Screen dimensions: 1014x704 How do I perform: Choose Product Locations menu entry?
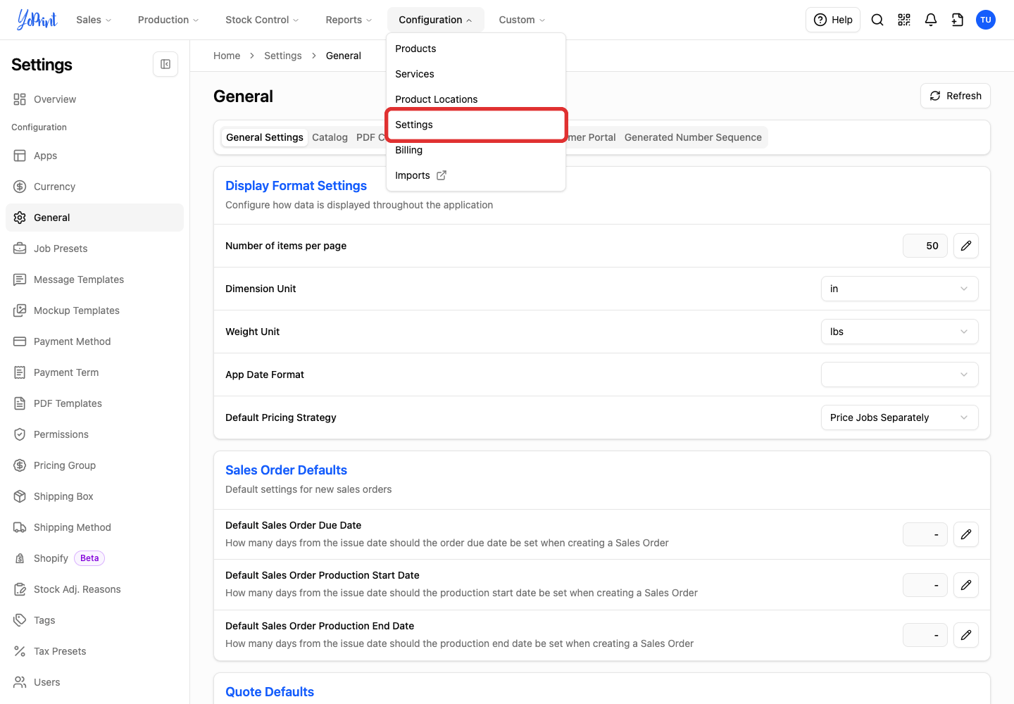[x=476, y=99]
